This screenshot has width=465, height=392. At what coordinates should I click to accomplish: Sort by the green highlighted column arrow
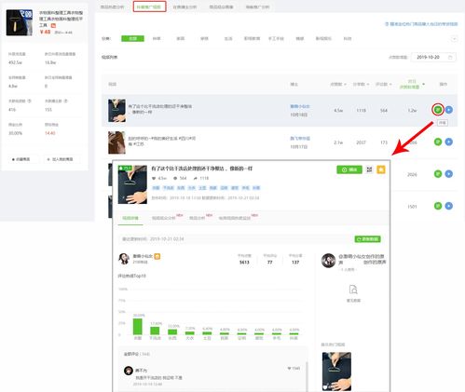tap(424, 84)
